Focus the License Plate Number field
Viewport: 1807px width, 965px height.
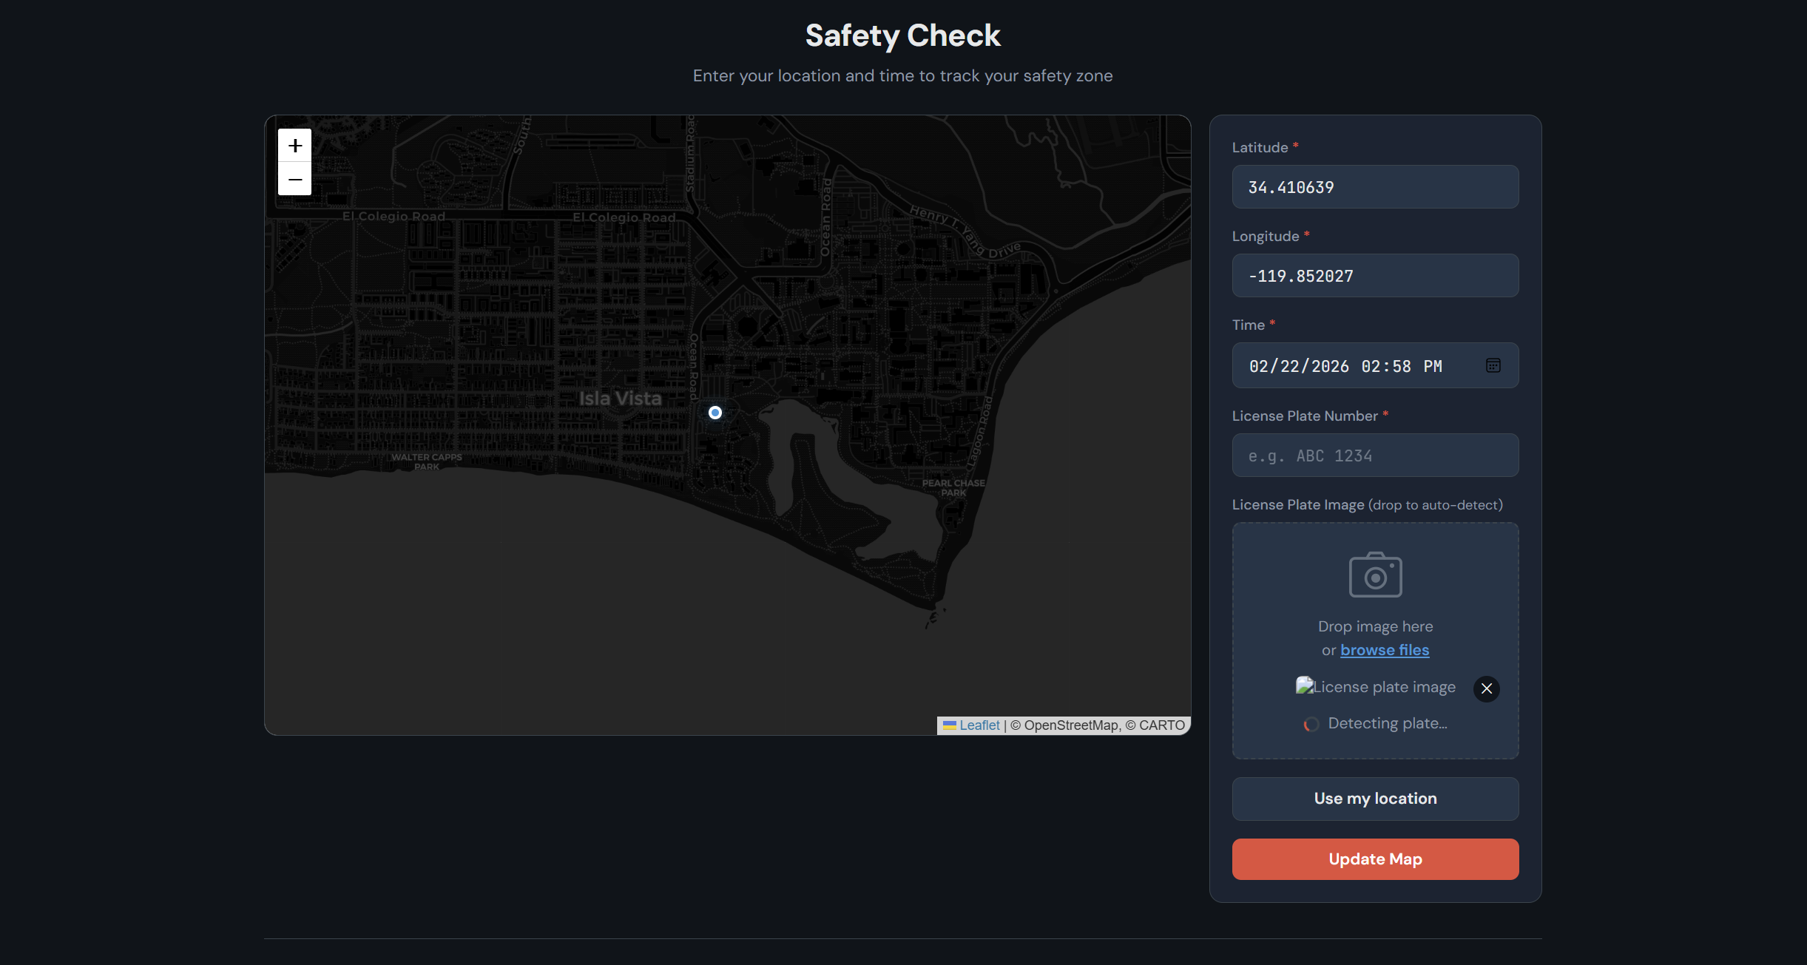pyautogui.click(x=1374, y=456)
